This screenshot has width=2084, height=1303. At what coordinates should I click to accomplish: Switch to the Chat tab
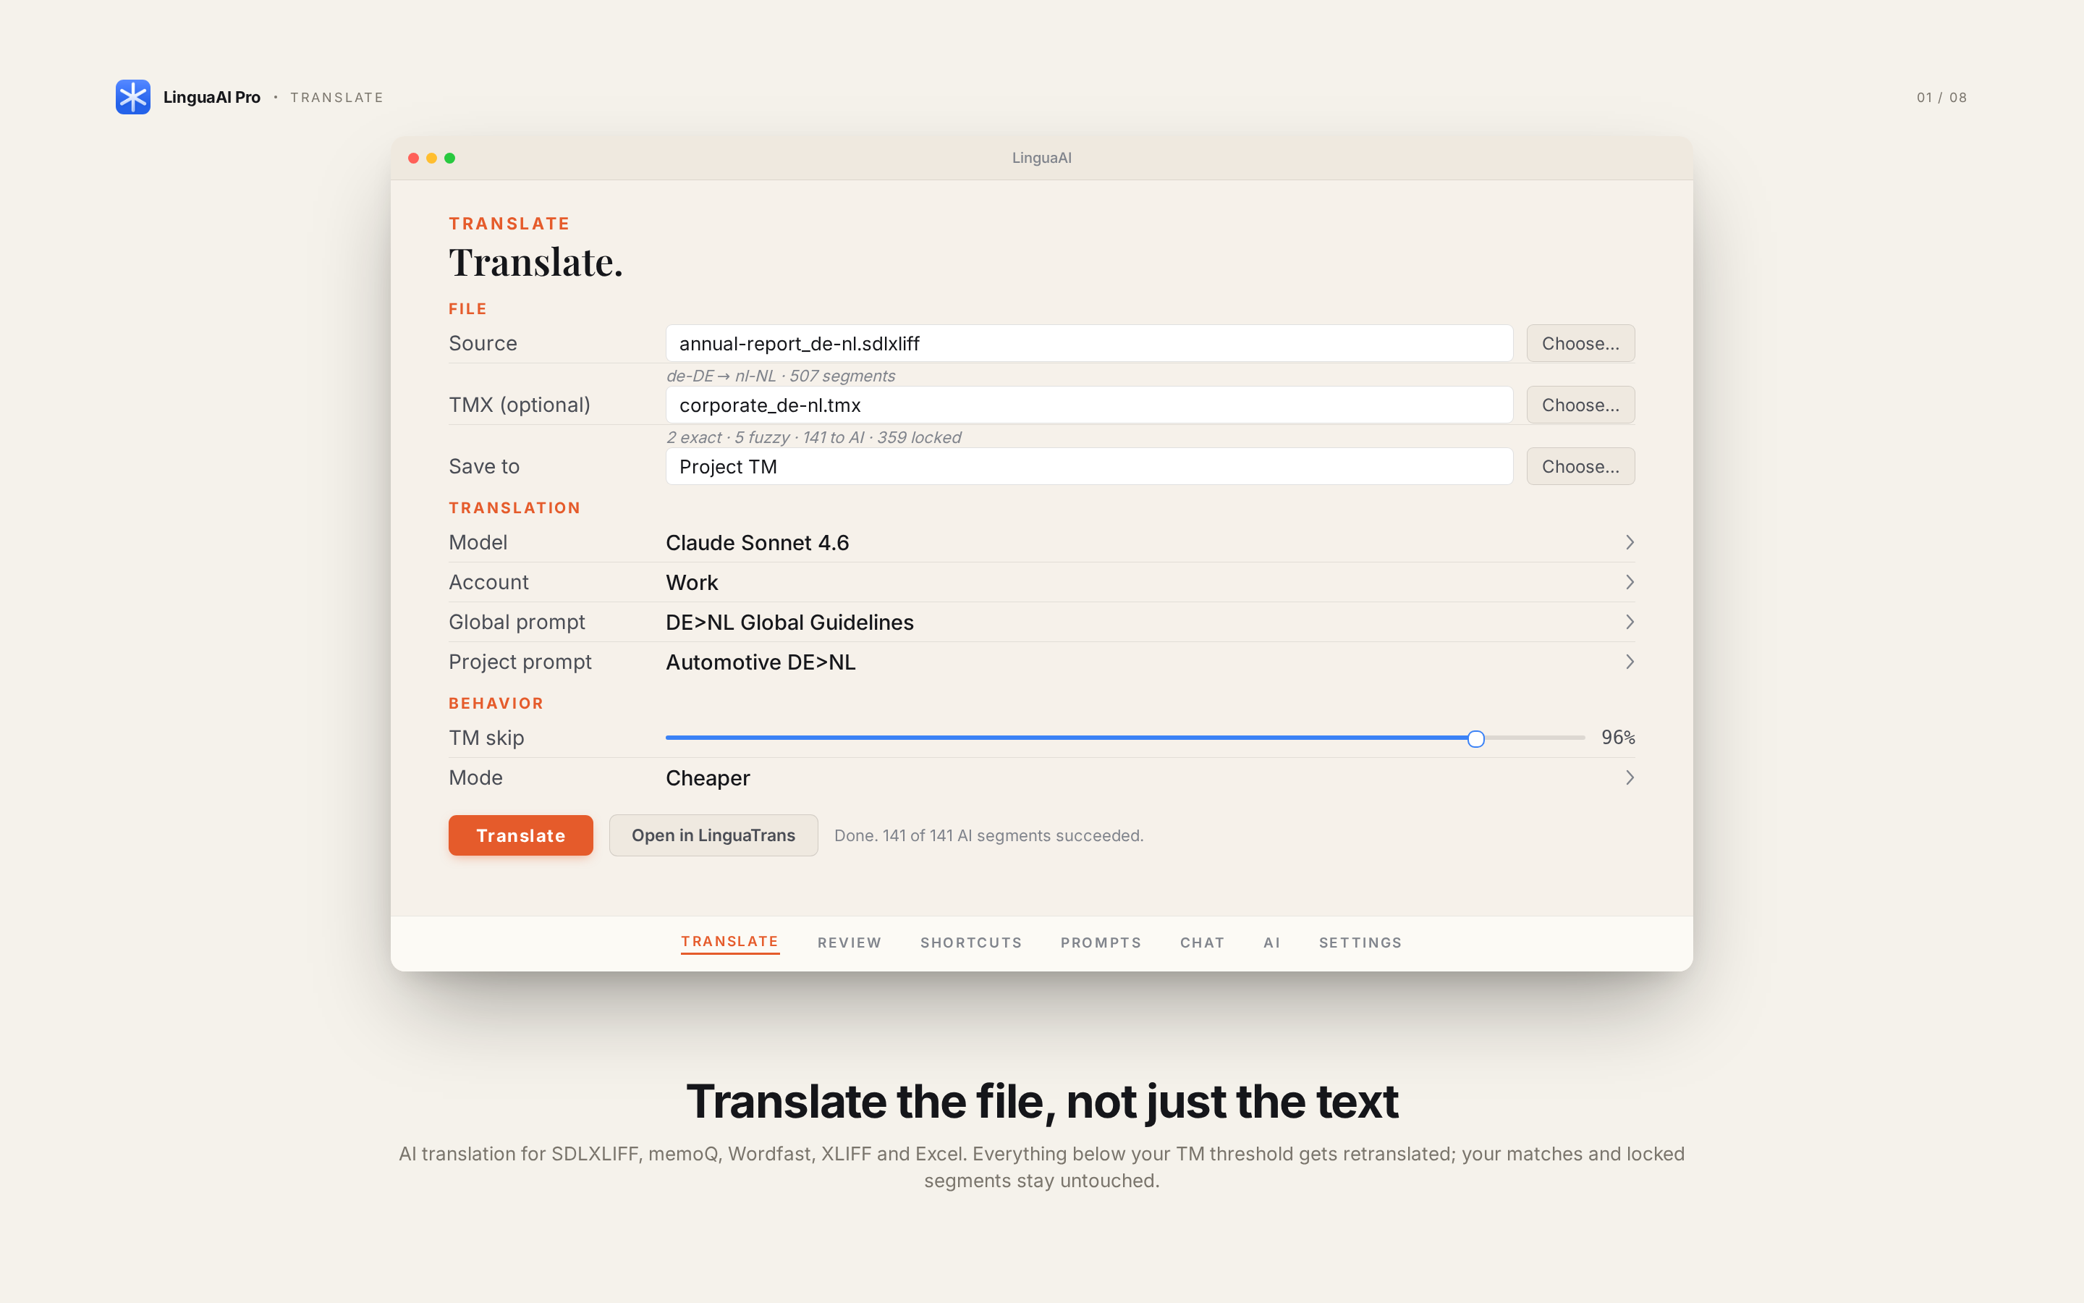pyautogui.click(x=1202, y=943)
